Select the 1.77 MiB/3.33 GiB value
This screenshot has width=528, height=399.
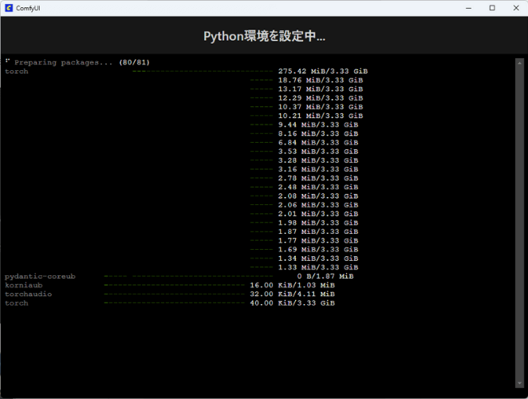click(318, 241)
